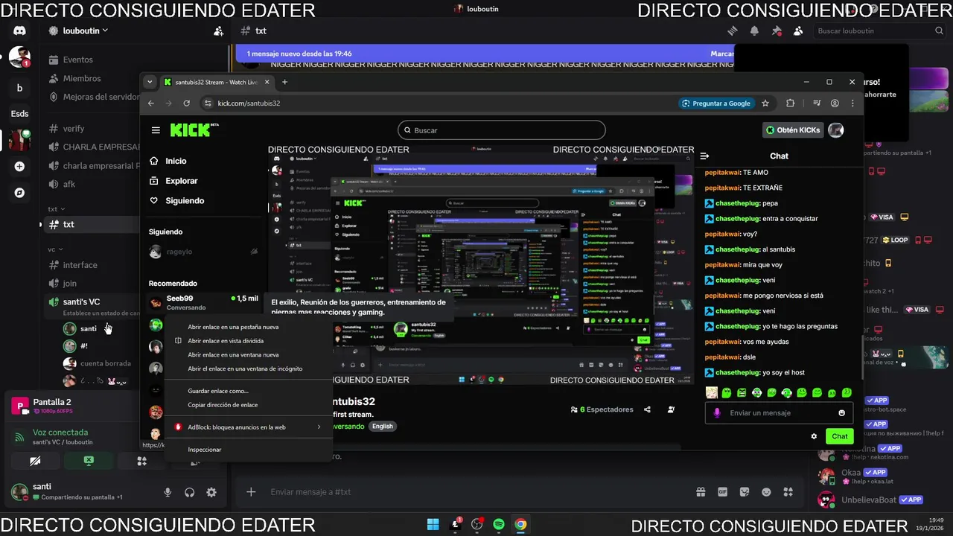Switch to santubis32 Stream Chrome tab
953x536 pixels.
click(217, 82)
